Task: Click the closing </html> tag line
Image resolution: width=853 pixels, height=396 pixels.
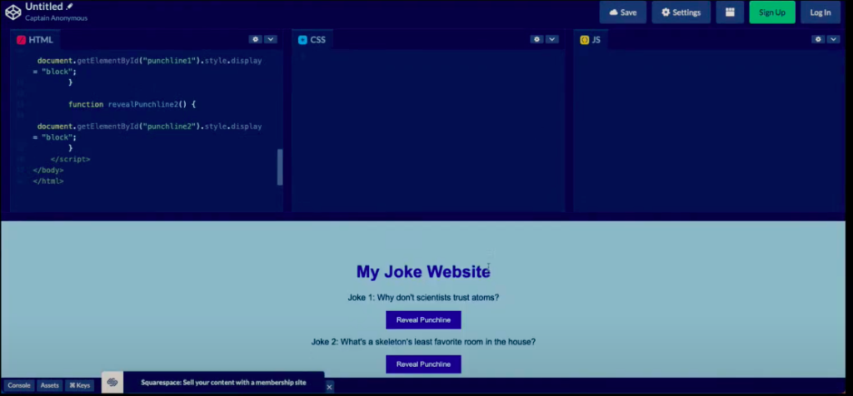Action: pyautogui.click(x=47, y=181)
